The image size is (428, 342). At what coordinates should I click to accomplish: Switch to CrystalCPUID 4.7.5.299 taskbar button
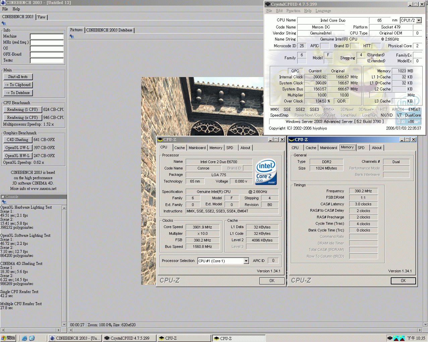point(129,338)
